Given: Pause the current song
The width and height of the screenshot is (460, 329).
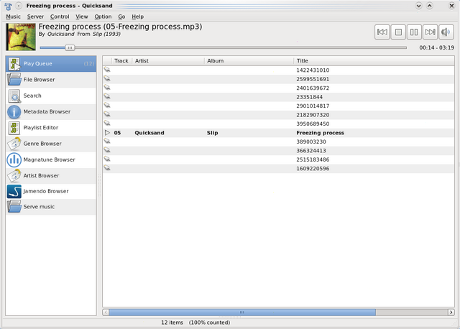Looking at the screenshot, I should [414, 32].
